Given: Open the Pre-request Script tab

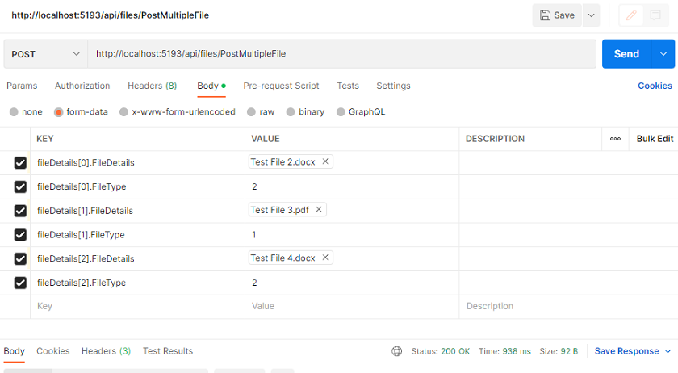Looking at the screenshot, I should [281, 86].
